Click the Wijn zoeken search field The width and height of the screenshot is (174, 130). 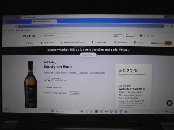tap(55, 36)
